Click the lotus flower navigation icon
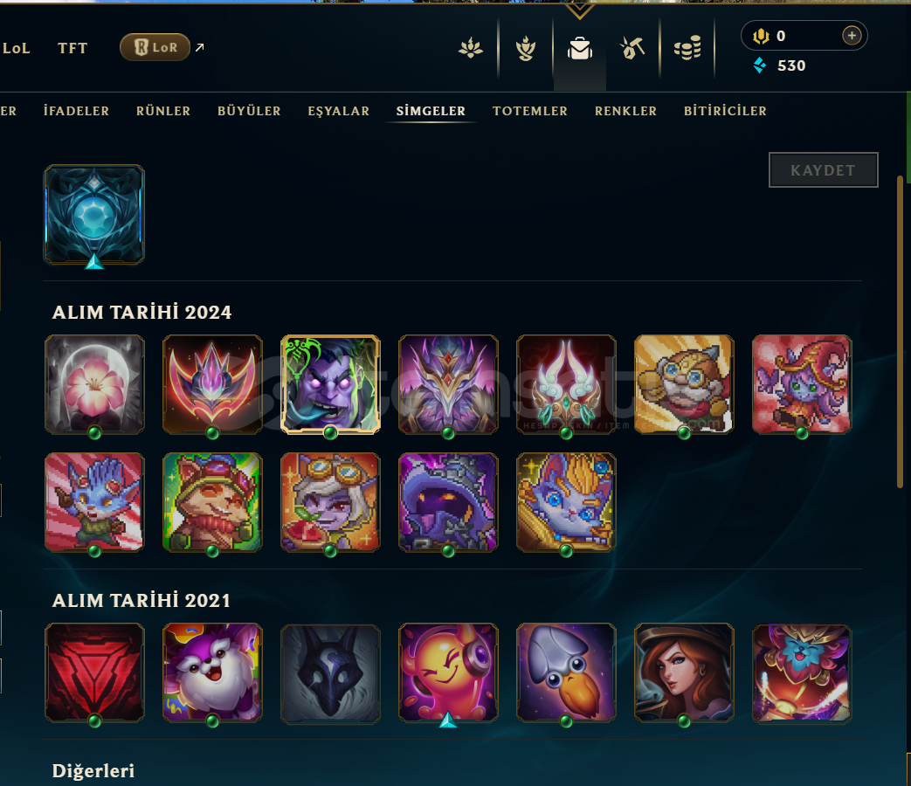The width and height of the screenshot is (911, 786). tap(471, 48)
